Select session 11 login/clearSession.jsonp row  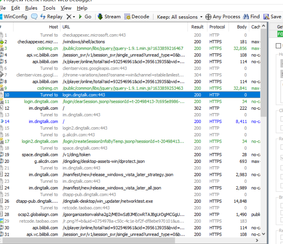pos(130,102)
